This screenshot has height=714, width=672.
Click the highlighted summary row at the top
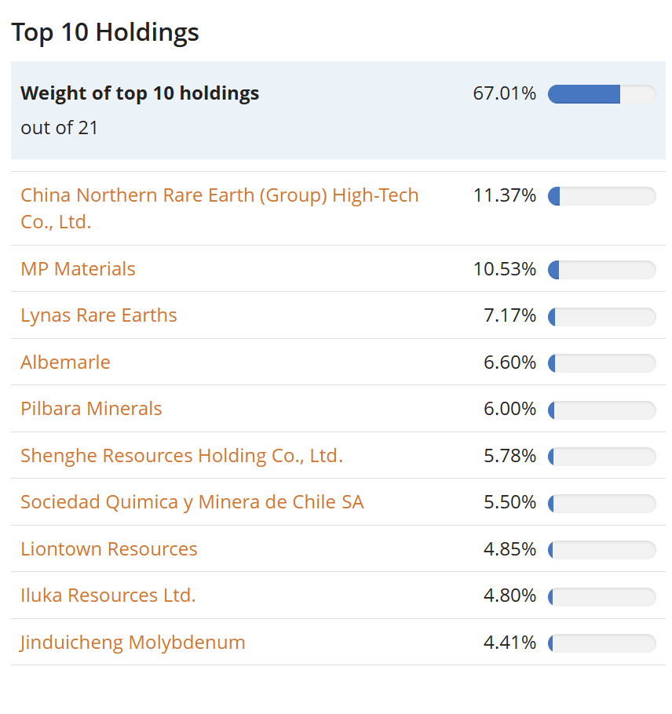click(x=338, y=109)
